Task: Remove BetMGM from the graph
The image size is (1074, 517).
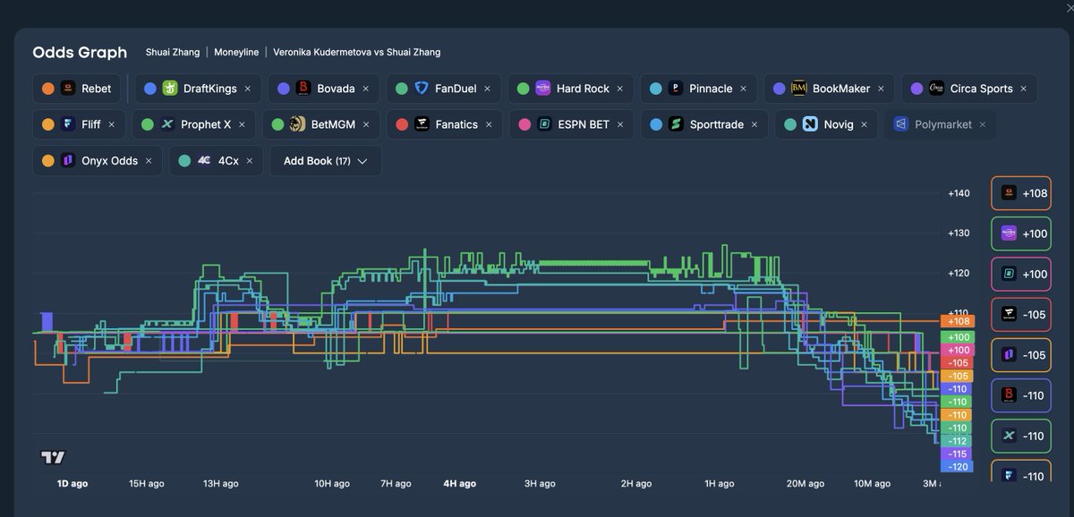Action: [x=364, y=124]
